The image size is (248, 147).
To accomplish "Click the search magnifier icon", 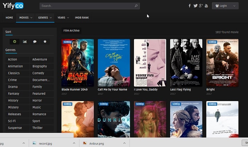I will (x=136, y=6).
